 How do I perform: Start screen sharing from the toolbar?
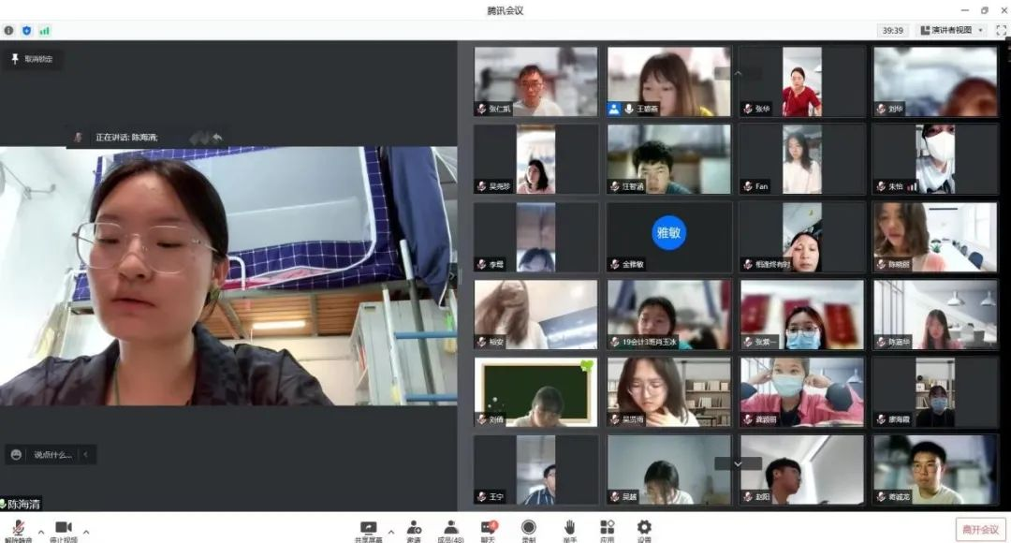tap(368, 529)
